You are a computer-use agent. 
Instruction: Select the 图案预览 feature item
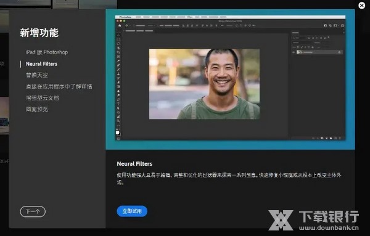(x=37, y=109)
